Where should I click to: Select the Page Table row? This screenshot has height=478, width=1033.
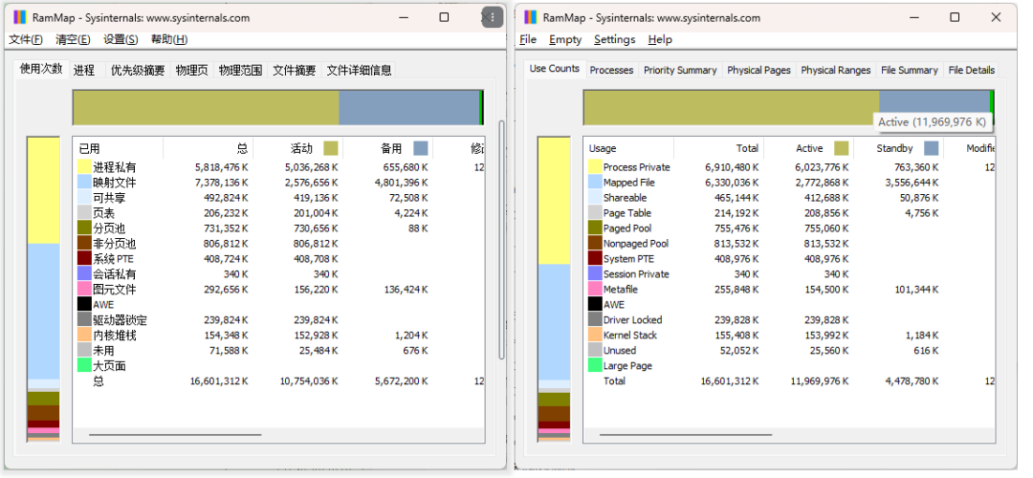point(790,212)
